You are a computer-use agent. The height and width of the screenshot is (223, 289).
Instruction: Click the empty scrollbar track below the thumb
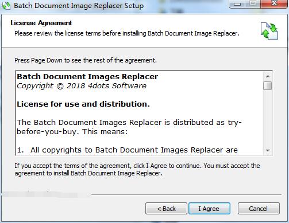point(268,118)
